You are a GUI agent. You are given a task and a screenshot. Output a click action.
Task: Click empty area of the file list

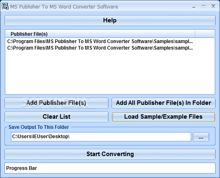[110, 72]
